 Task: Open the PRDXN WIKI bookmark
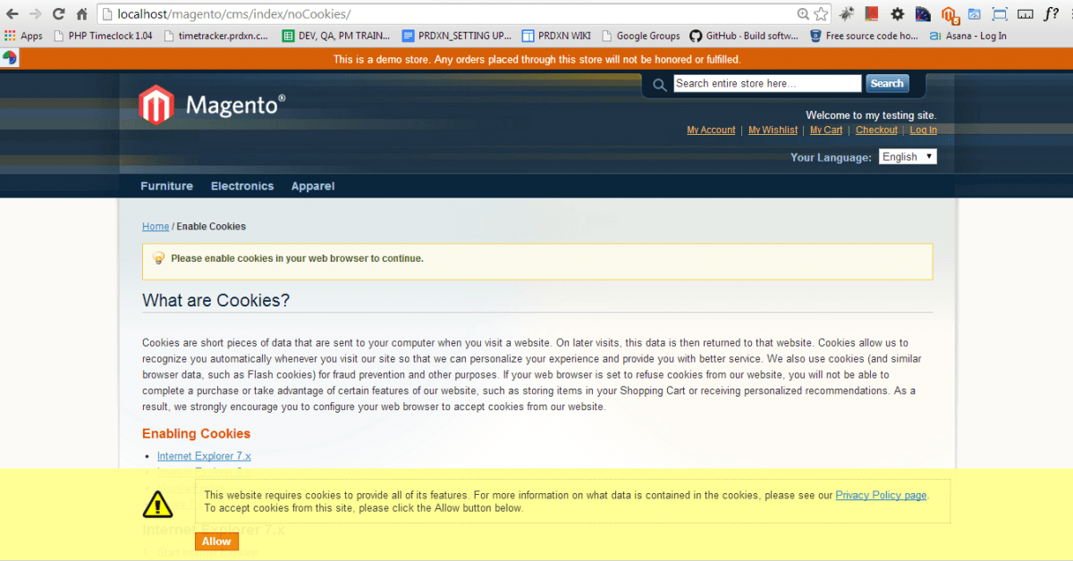tap(556, 36)
